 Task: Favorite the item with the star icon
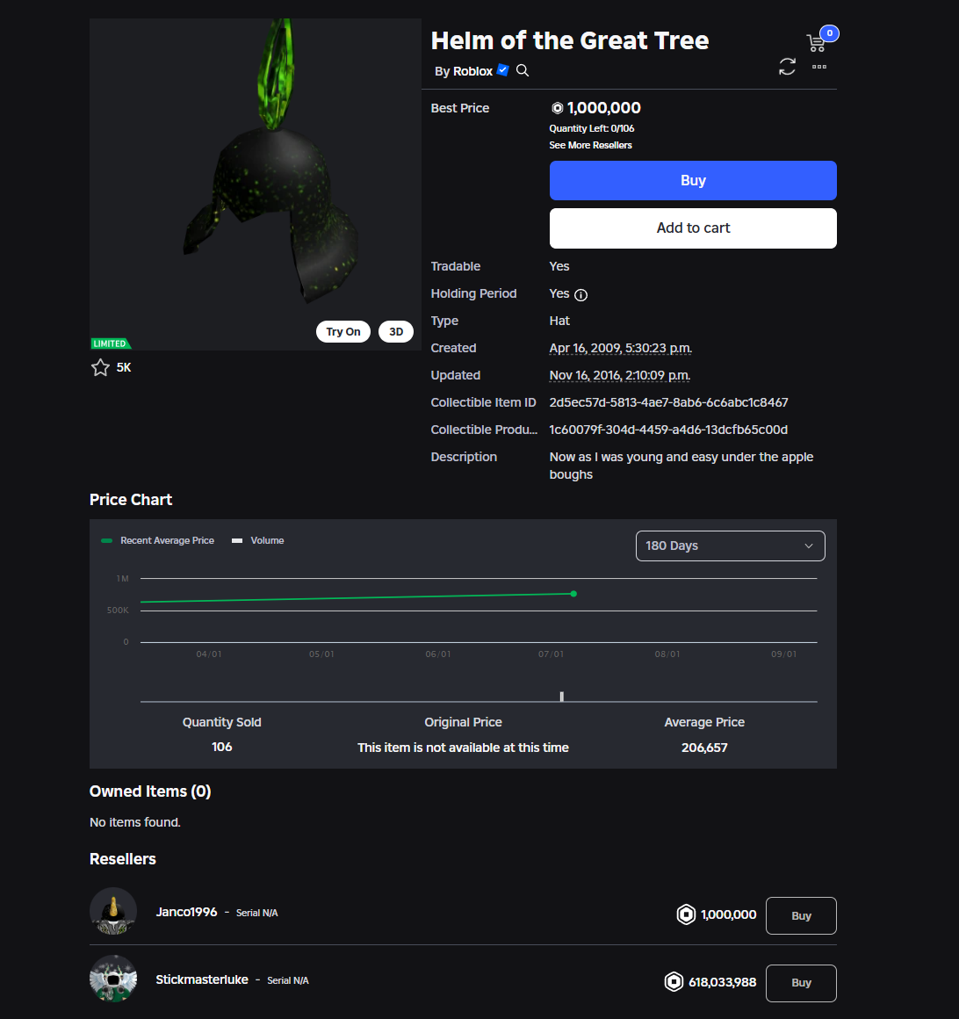[x=100, y=367]
